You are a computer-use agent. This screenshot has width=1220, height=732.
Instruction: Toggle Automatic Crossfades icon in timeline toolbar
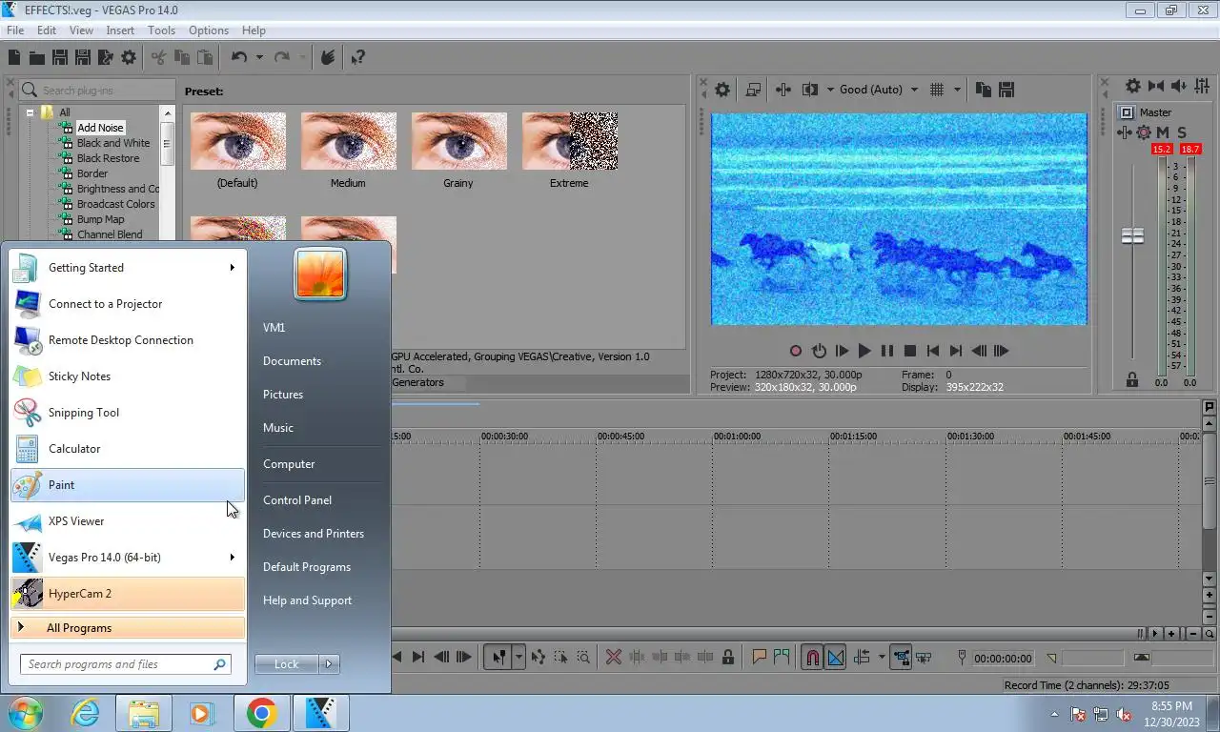tap(835, 657)
